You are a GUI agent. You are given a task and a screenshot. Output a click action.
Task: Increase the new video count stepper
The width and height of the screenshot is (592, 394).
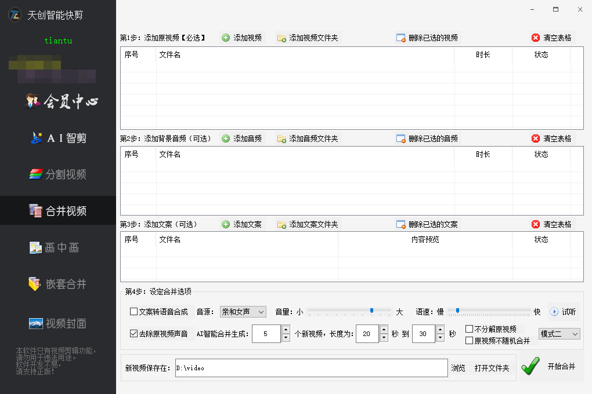coord(286,330)
